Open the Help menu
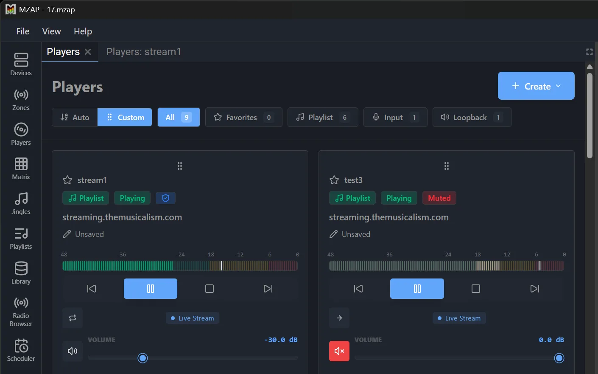The image size is (598, 374). (83, 31)
